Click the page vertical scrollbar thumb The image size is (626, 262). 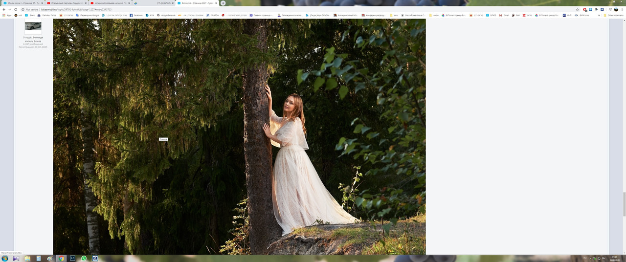click(624, 204)
